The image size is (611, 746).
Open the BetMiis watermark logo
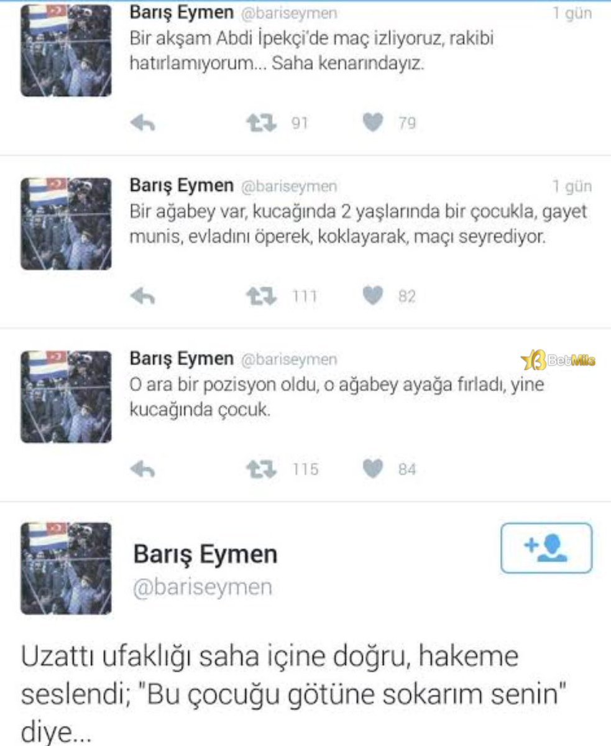[x=558, y=360]
